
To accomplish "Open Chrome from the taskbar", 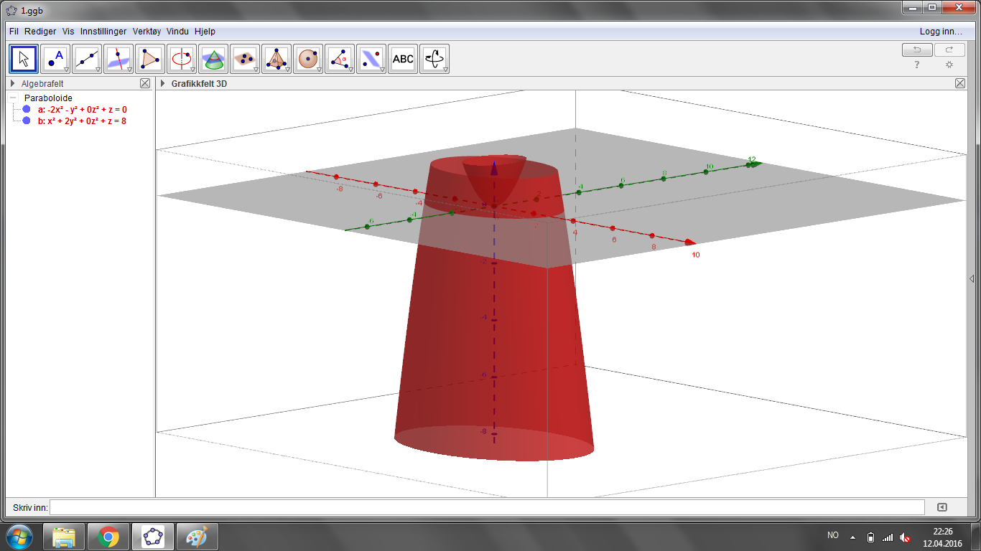I will coord(108,537).
